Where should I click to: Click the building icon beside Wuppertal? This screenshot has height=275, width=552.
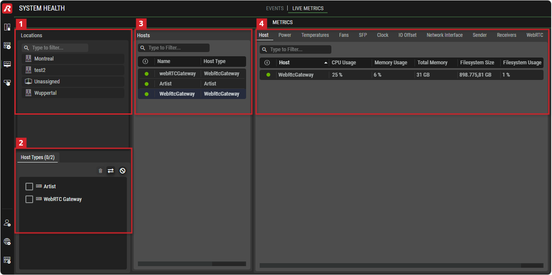pyautogui.click(x=29, y=93)
